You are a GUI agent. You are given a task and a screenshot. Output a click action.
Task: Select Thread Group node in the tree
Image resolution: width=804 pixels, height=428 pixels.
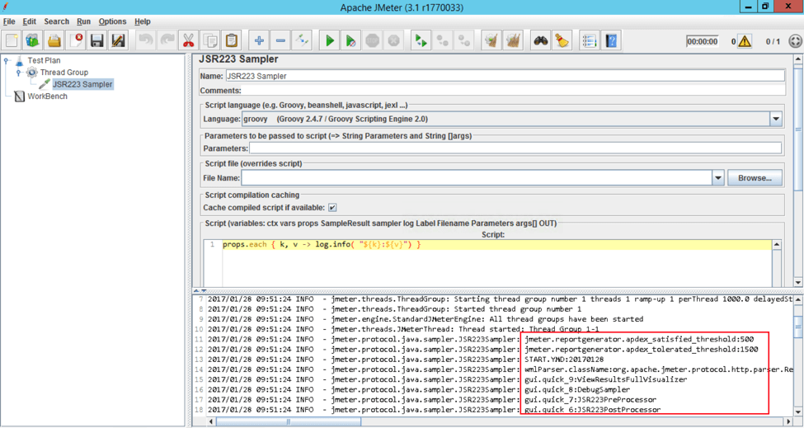[64, 73]
